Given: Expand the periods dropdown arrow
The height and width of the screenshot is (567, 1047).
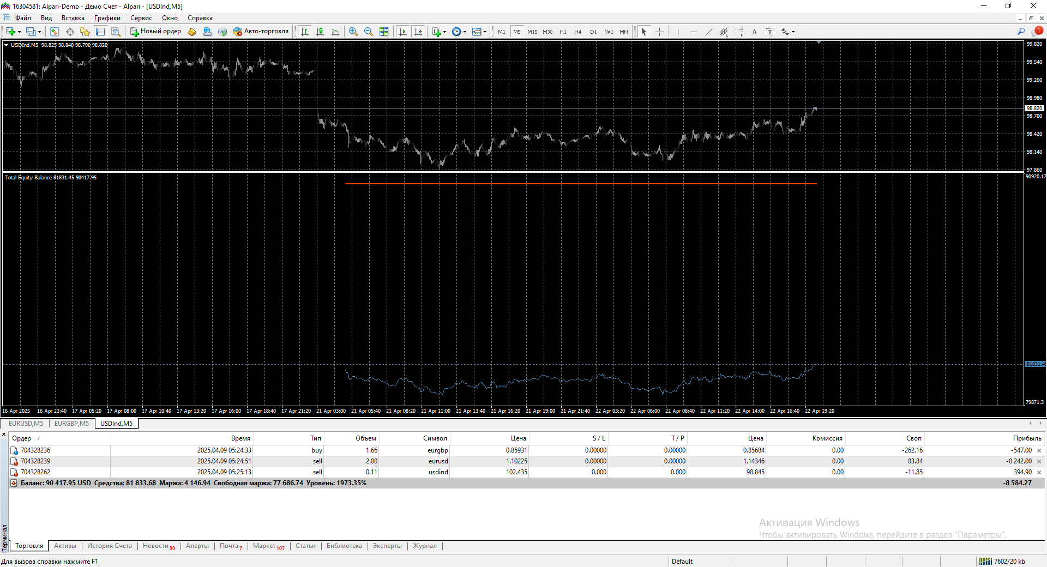Looking at the screenshot, I should [465, 32].
